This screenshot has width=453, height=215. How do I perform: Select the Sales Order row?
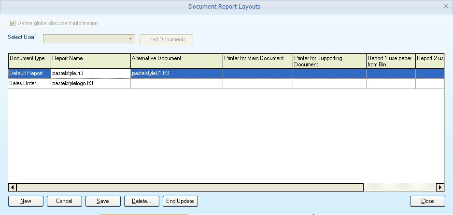29,83
